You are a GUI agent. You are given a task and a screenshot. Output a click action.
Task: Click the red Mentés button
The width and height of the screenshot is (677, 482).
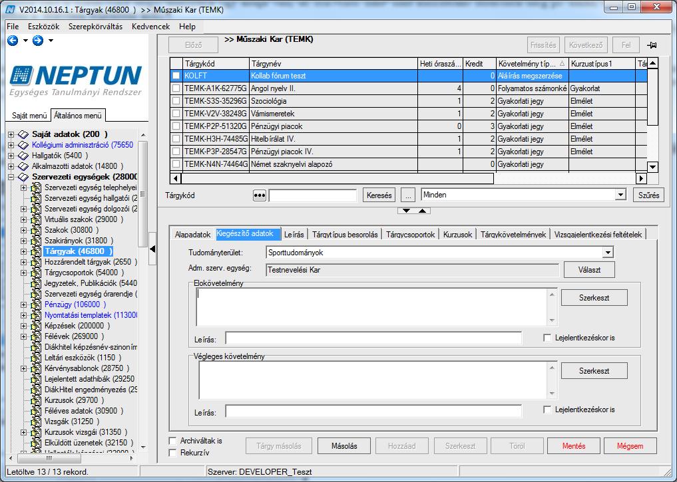[x=573, y=446]
